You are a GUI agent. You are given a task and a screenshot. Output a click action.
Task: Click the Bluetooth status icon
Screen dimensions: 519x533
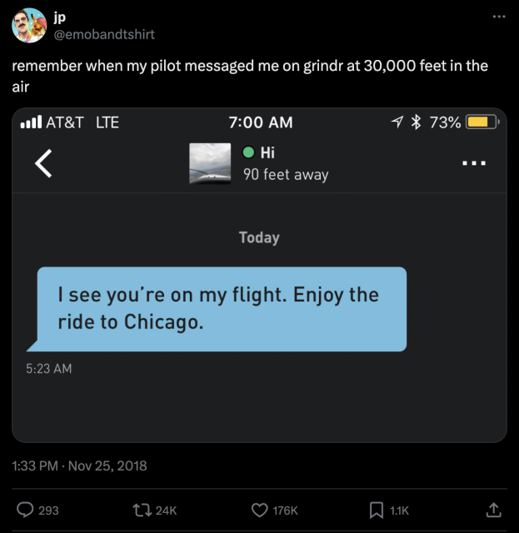pos(417,122)
